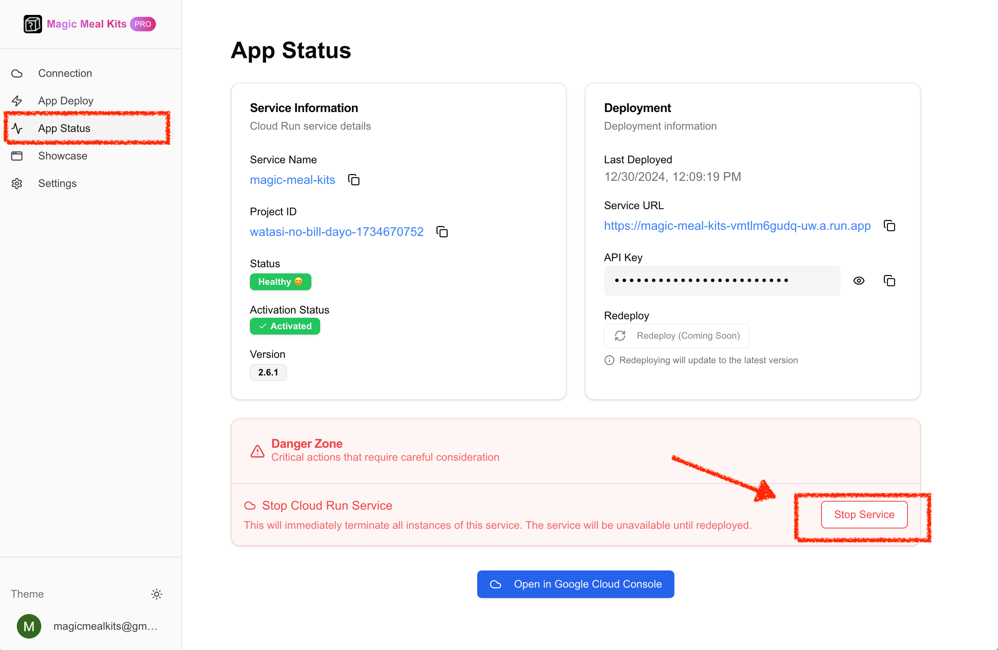Image resolution: width=998 pixels, height=650 pixels.
Task: Click the Service Information card title
Action: (x=304, y=108)
